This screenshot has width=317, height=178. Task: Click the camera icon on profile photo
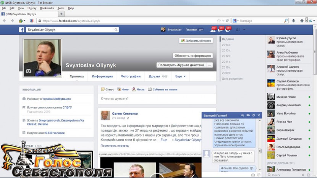coord(28,71)
